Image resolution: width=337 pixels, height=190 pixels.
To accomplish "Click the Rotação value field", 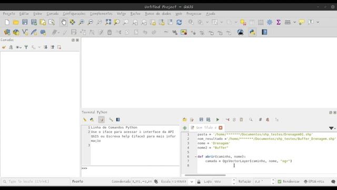I will (262, 182).
